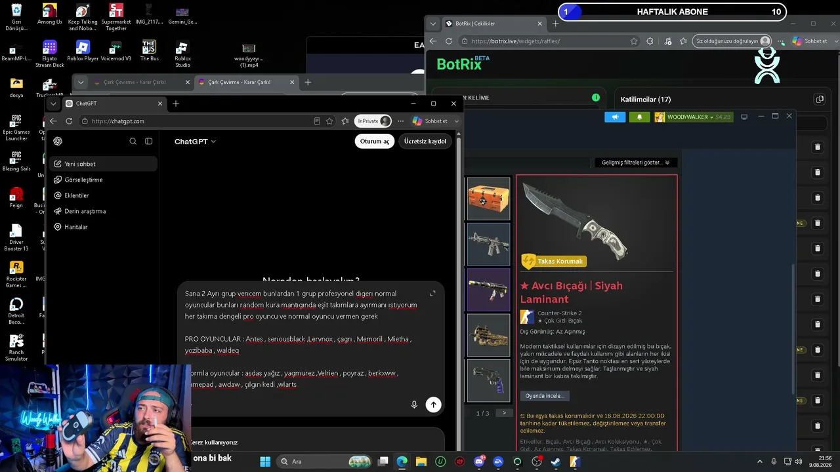Viewport: 840px width, 472px height.
Task: Bookmark botrix.live page with star icon
Action: tap(634, 41)
